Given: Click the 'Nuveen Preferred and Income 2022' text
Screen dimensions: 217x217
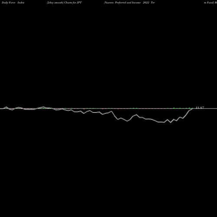Looking at the screenshot, I should 127,3.
